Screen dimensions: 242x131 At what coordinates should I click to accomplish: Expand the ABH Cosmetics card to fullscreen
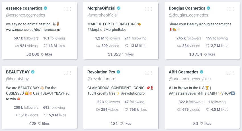tap(228, 73)
